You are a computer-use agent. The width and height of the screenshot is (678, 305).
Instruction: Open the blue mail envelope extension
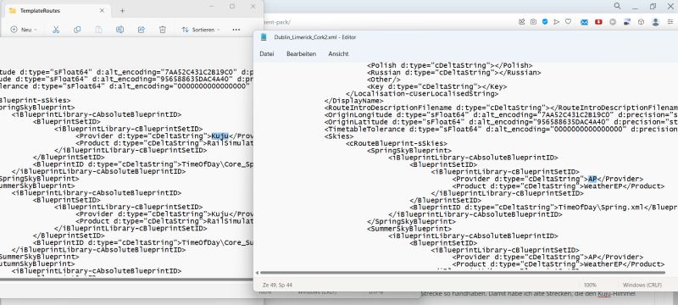(x=584, y=22)
